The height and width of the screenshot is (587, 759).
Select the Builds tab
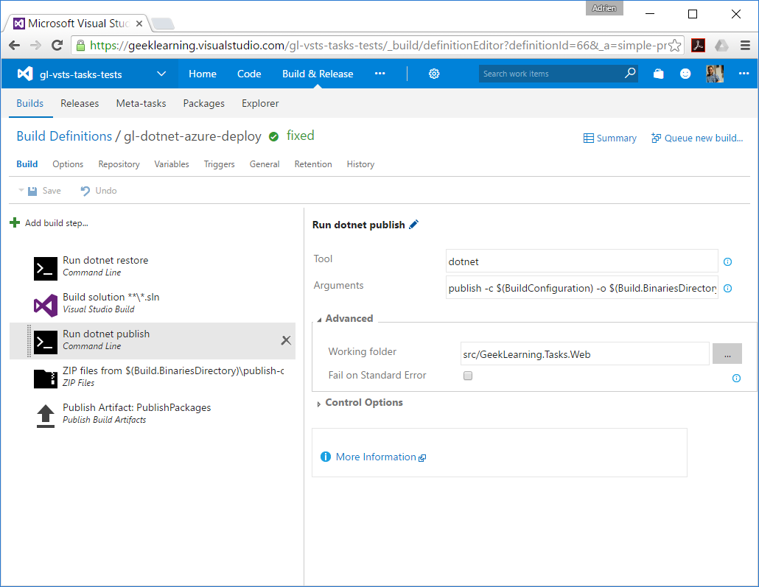pyautogui.click(x=30, y=103)
